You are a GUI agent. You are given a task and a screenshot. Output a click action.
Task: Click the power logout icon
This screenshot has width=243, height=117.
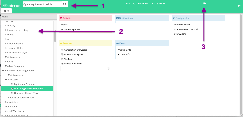239,6
